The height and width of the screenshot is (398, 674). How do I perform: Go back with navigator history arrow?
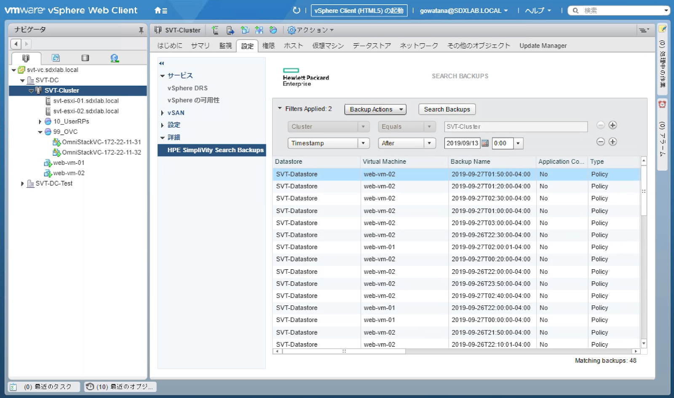pos(16,44)
